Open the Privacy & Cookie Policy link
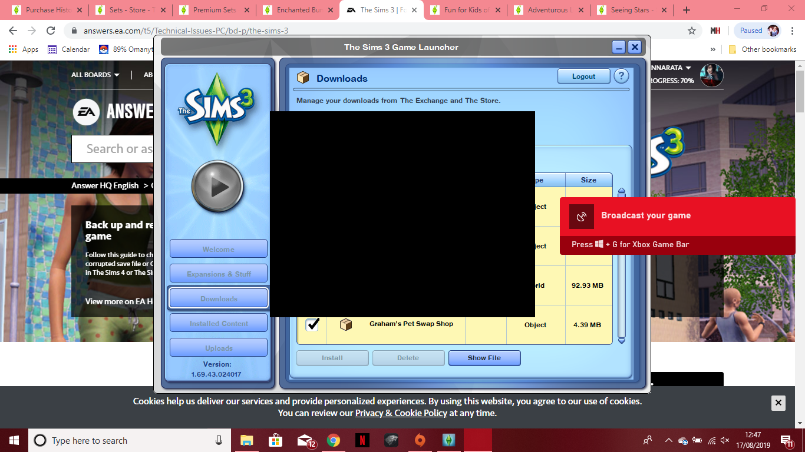This screenshot has height=452, width=805. pos(401,413)
